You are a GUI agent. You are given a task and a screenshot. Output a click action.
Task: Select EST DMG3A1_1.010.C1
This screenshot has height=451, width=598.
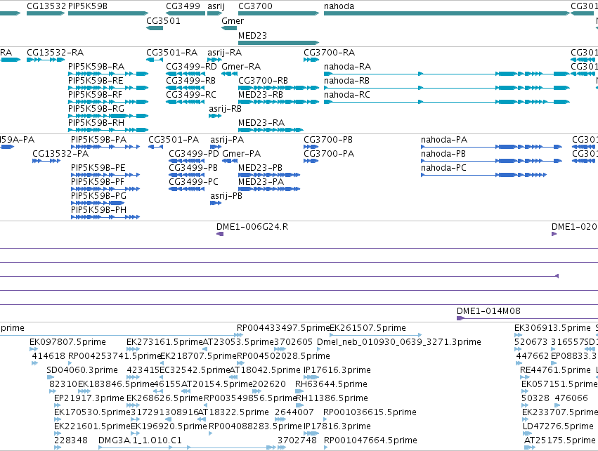(140, 440)
